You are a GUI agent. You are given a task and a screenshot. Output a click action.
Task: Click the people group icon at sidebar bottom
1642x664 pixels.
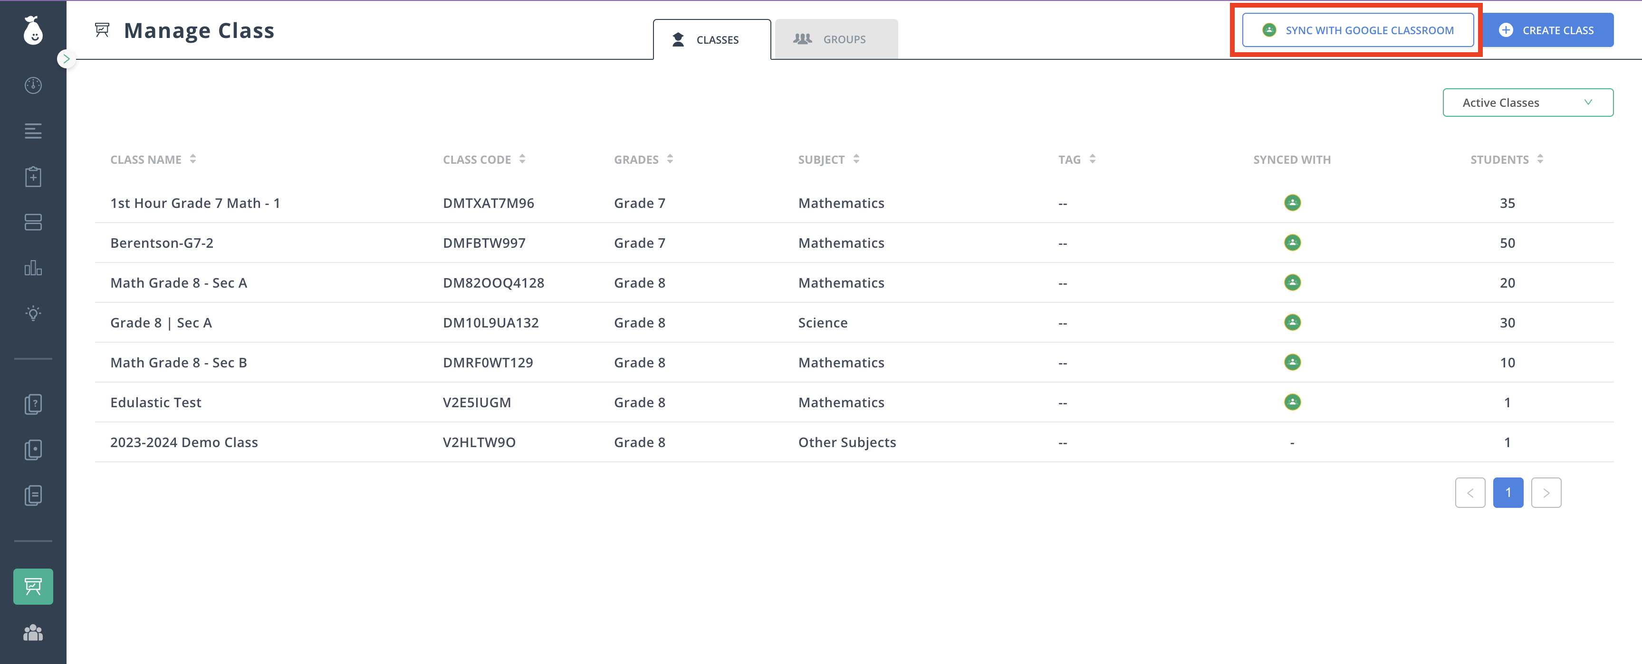coord(33,633)
